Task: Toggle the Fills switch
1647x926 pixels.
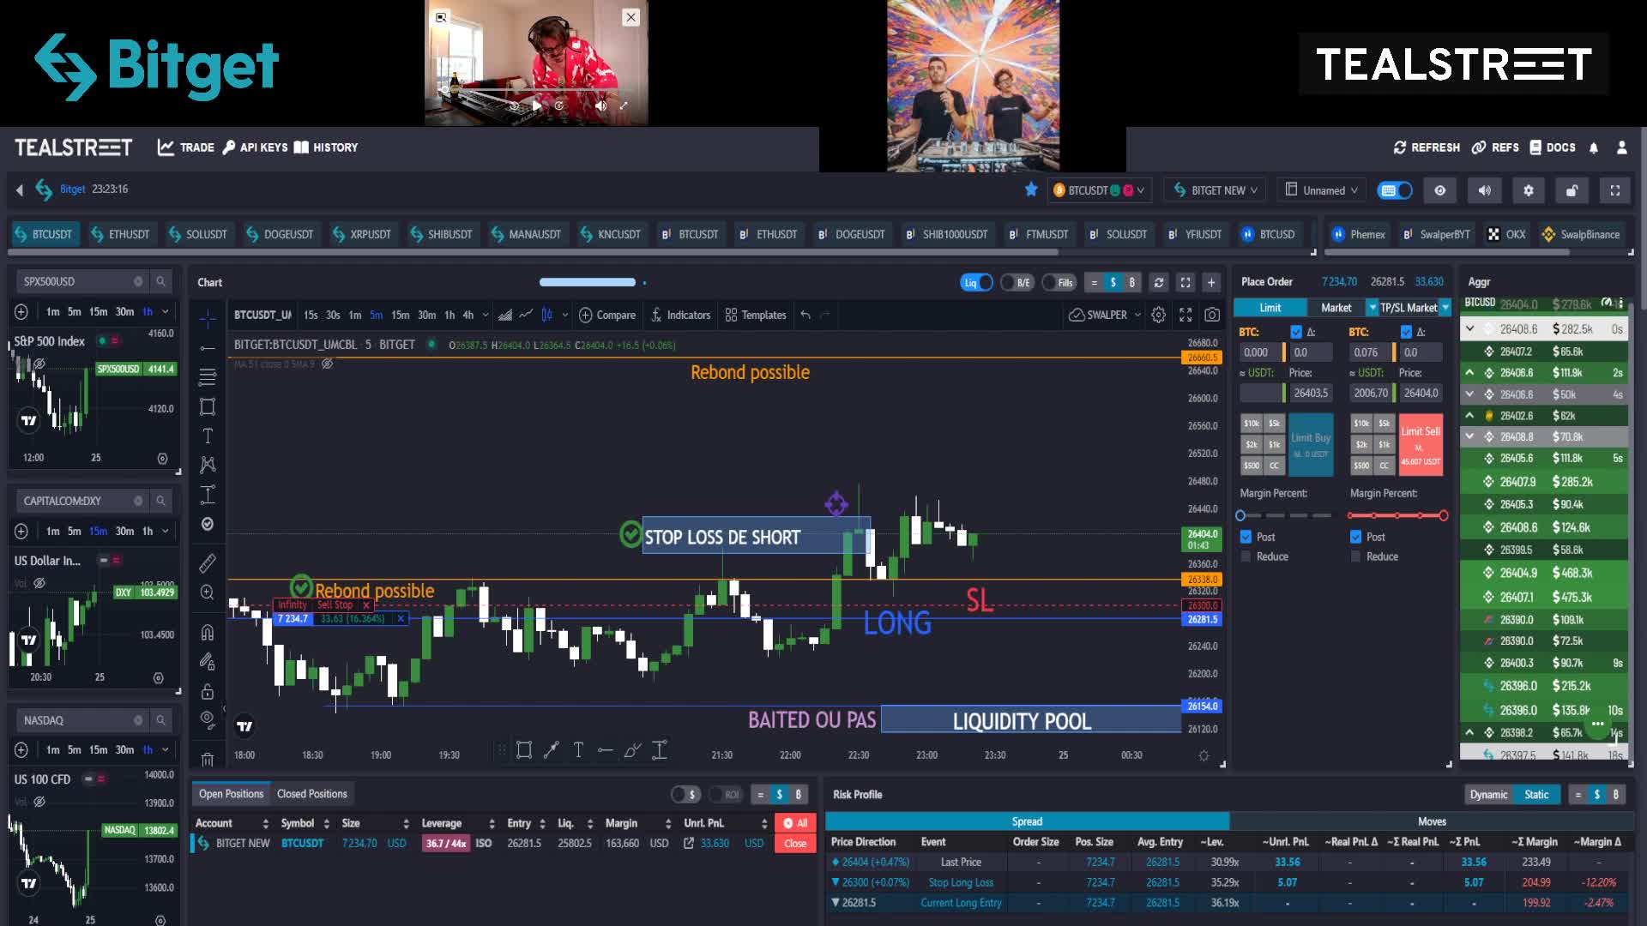Action: pyautogui.click(x=1059, y=282)
